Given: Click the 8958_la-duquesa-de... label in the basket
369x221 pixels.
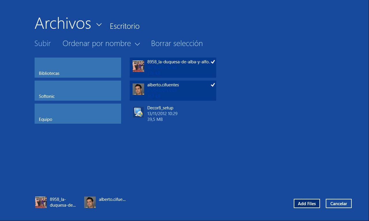Looking at the screenshot, I should pyautogui.click(x=63, y=202).
